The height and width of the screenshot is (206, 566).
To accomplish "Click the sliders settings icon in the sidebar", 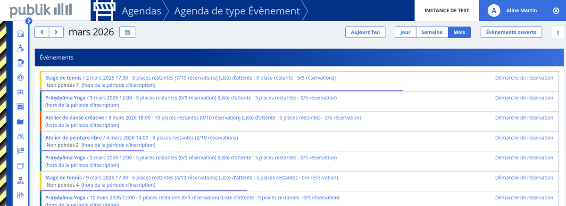I will pyautogui.click(x=20, y=195).
